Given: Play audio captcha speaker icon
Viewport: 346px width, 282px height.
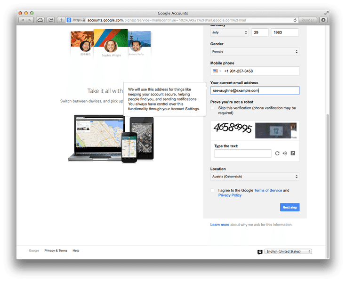Looking at the screenshot, I should tap(285, 153).
